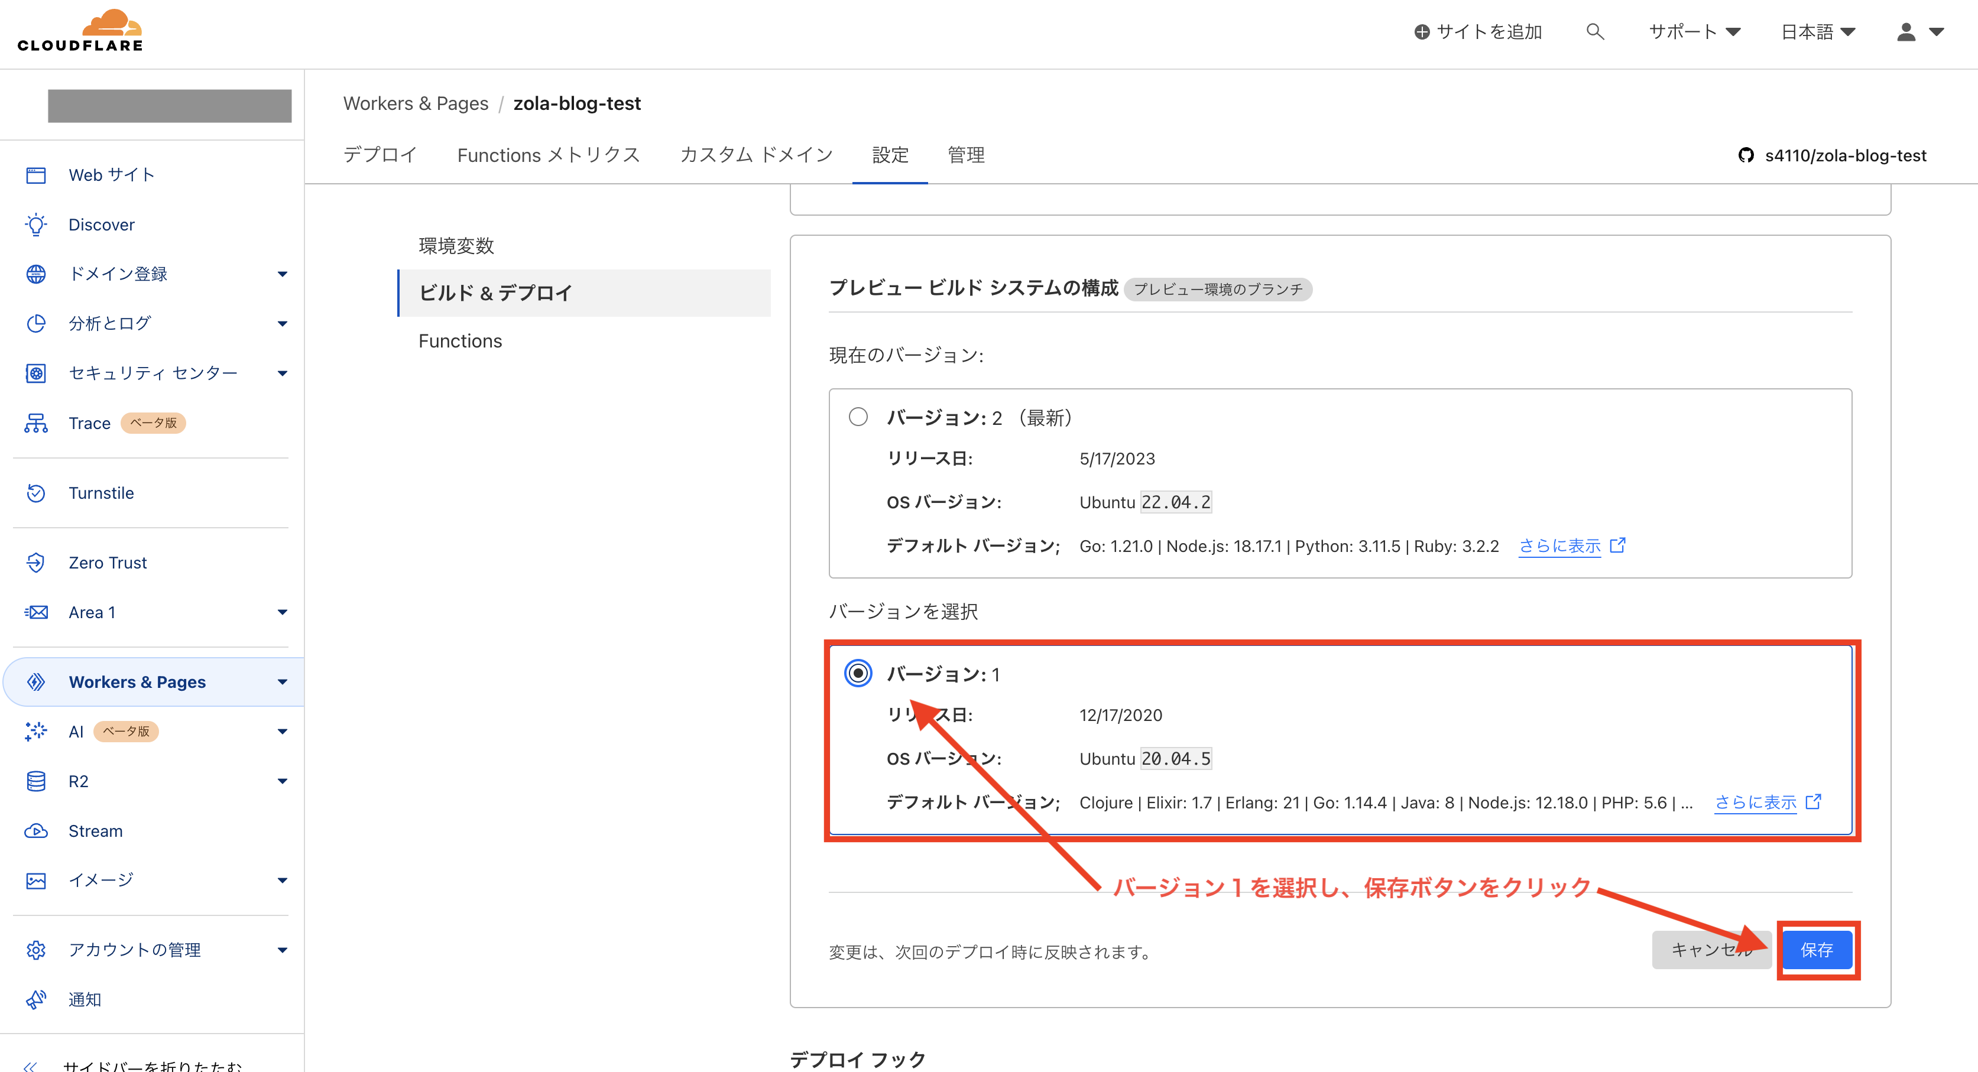Click the search magnifier icon
Image resolution: width=1978 pixels, height=1072 pixels.
pyautogui.click(x=1595, y=31)
